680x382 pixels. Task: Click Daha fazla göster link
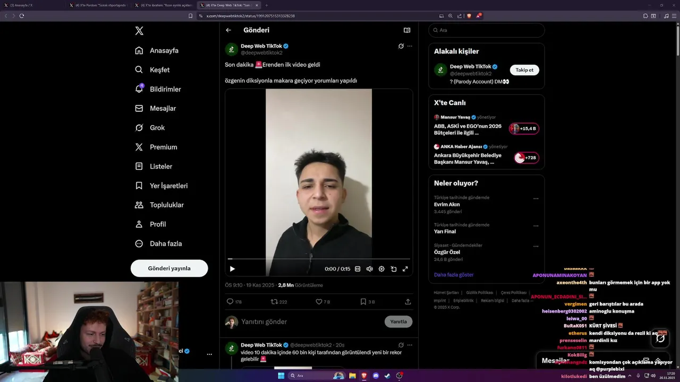[x=454, y=275]
